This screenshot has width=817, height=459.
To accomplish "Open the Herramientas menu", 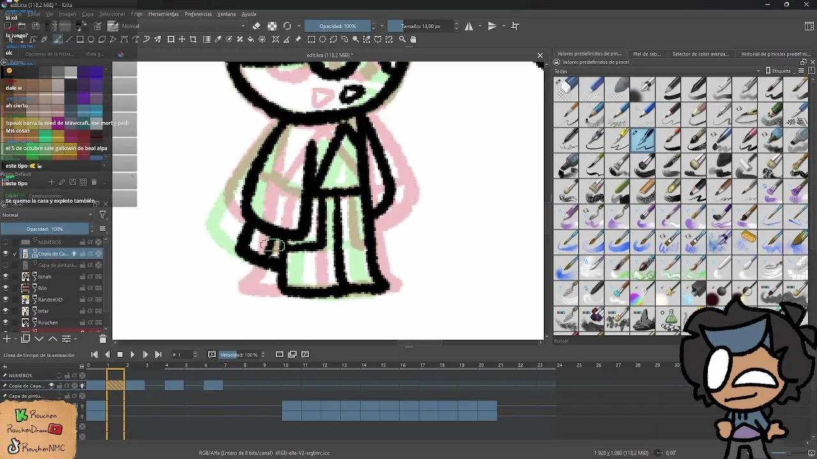I will (163, 14).
